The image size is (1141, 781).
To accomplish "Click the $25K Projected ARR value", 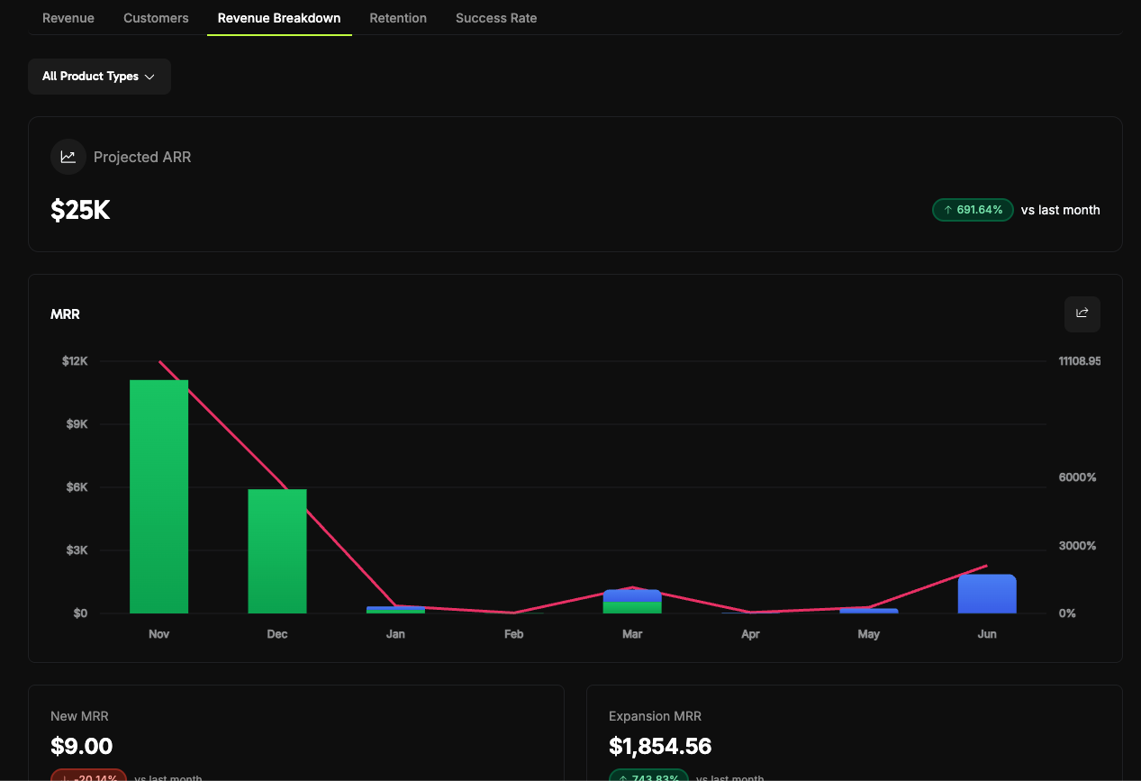I will coord(79,209).
